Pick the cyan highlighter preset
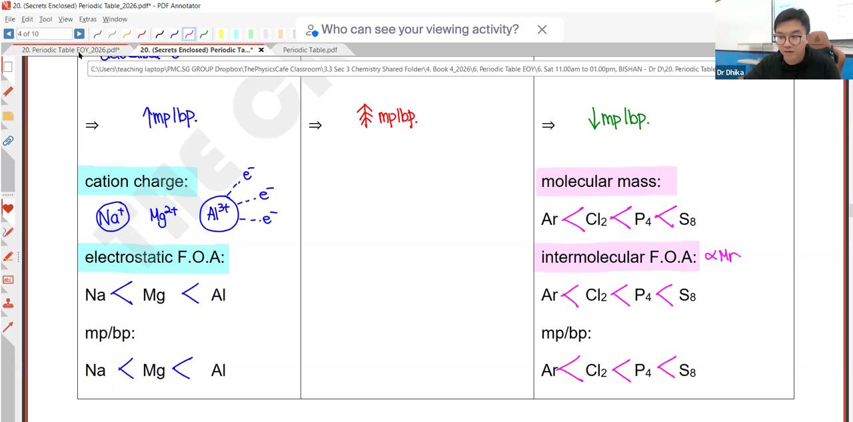 (236, 33)
